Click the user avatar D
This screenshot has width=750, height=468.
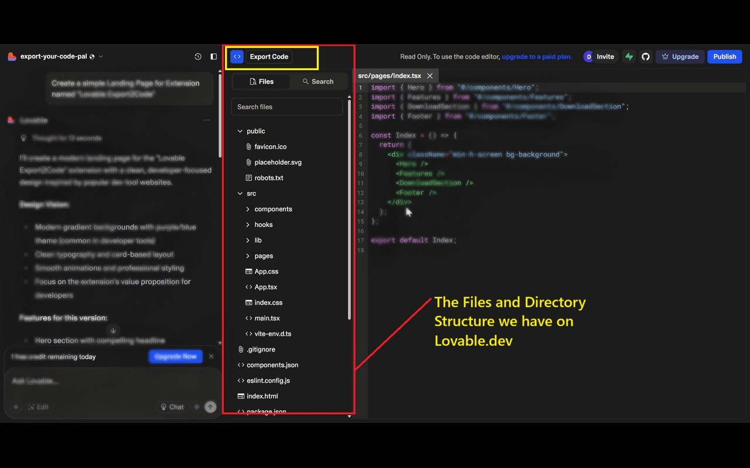point(588,57)
